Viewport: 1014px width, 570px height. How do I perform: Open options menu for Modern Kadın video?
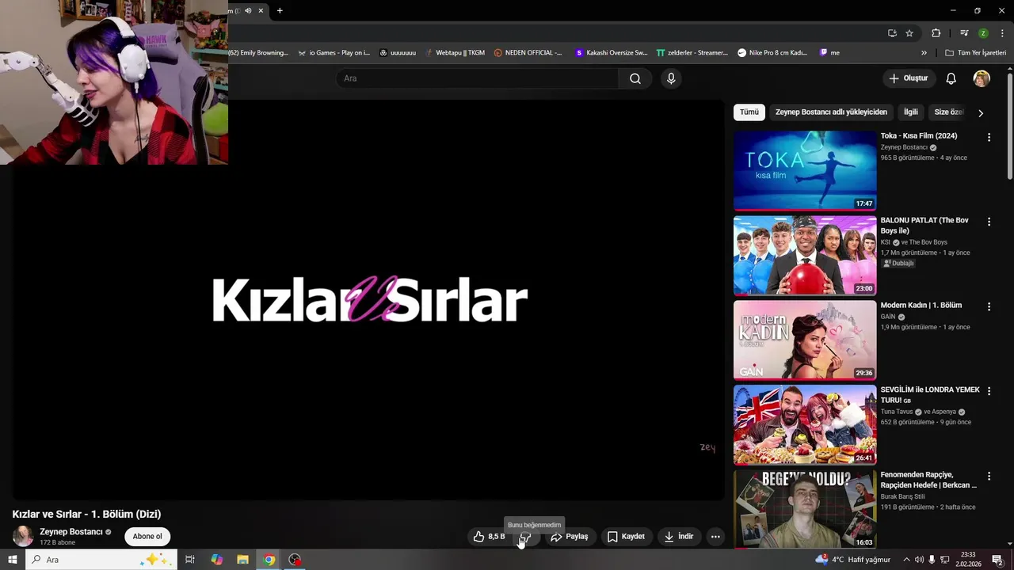click(x=989, y=306)
